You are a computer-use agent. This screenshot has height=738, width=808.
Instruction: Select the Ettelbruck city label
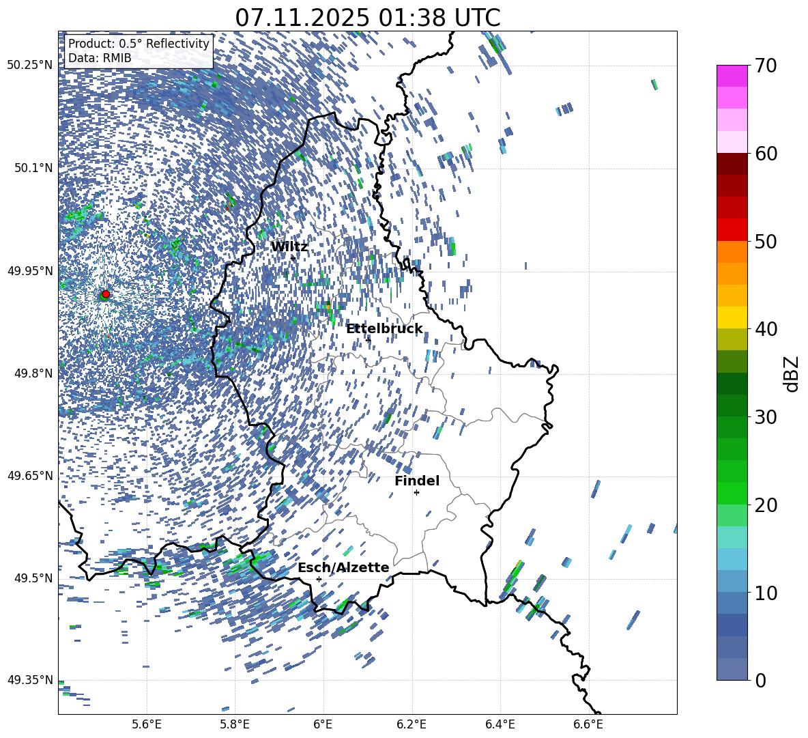point(384,329)
